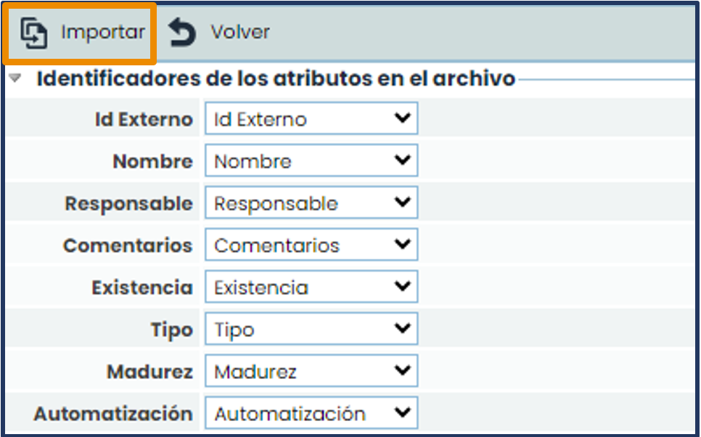Screen dimensions: 701x437
Task: Expand the Responsable dropdown list
Action: click(311, 203)
